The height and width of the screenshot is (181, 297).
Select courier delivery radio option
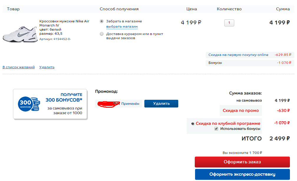(102, 34)
